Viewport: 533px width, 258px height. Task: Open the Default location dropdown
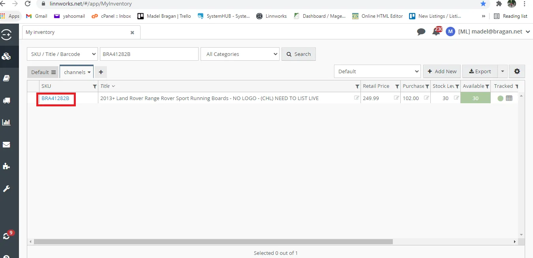point(377,71)
